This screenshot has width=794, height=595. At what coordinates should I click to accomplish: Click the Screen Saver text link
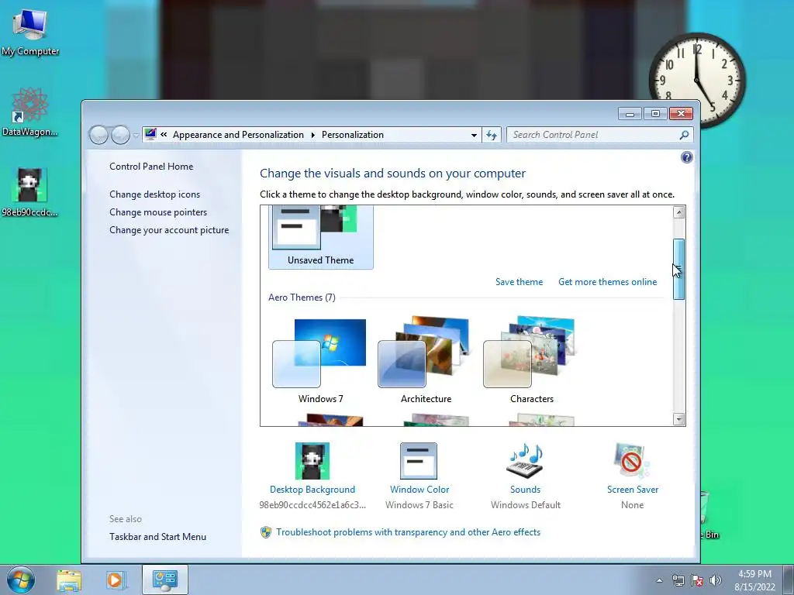633,490
